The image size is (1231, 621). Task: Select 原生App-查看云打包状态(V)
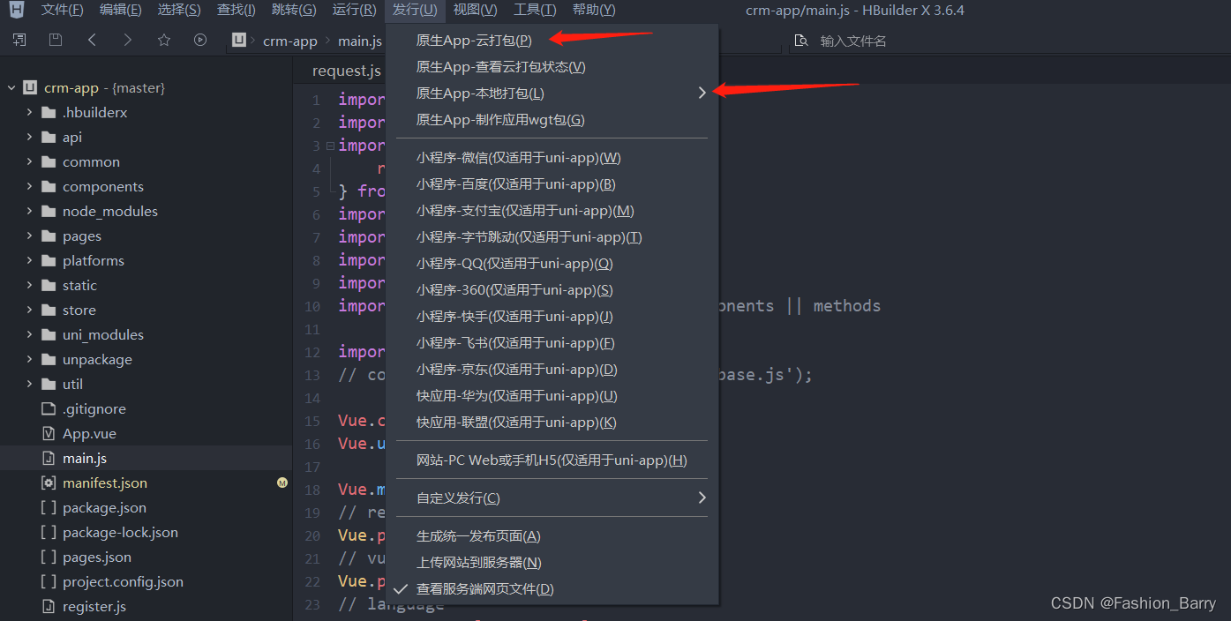(x=552, y=66)
